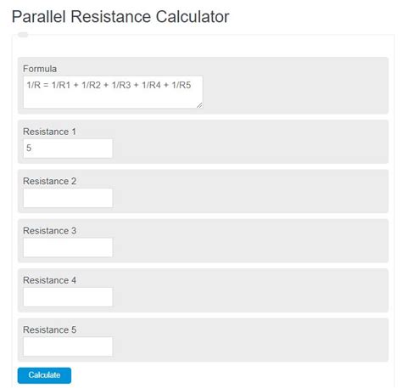
Task: Select the Resistance 2 label
Action: [x=49, y=181]
